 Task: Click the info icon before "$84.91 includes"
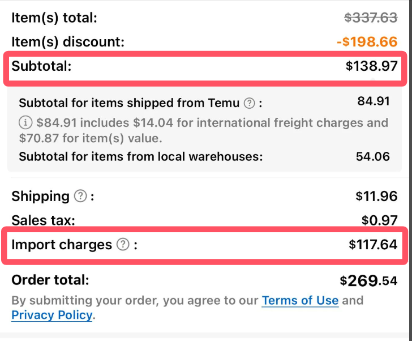pyautogui.click(x=25, y=122)
